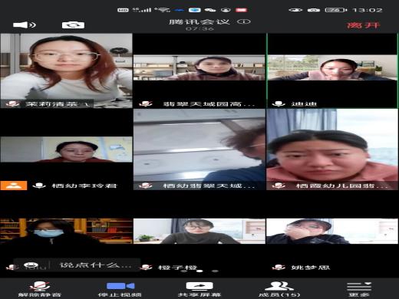Toggle the speaker audio output icon
This screenshot has width=399, height=299.
click(x=25, y=25)
